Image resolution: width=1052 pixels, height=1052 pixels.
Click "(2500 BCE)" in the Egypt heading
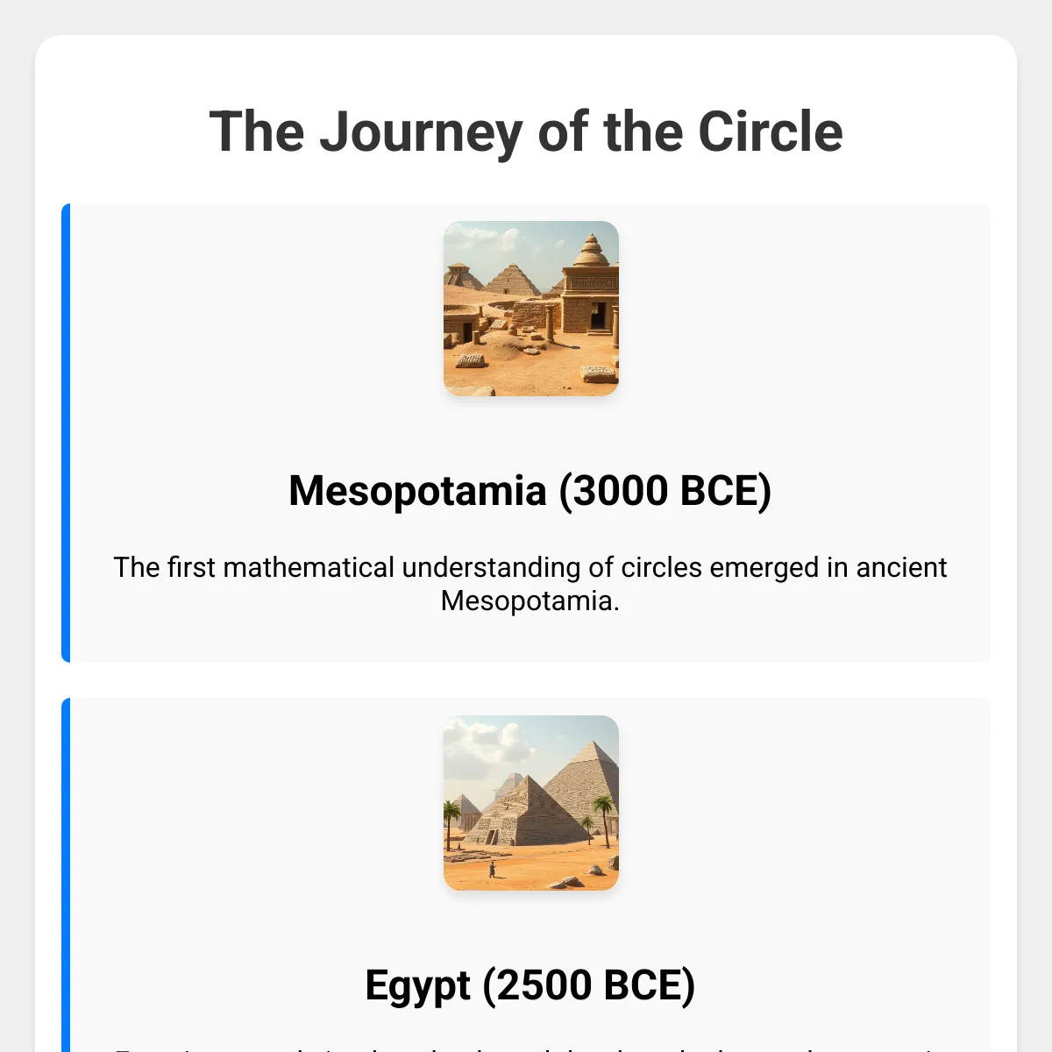point(589,984)
